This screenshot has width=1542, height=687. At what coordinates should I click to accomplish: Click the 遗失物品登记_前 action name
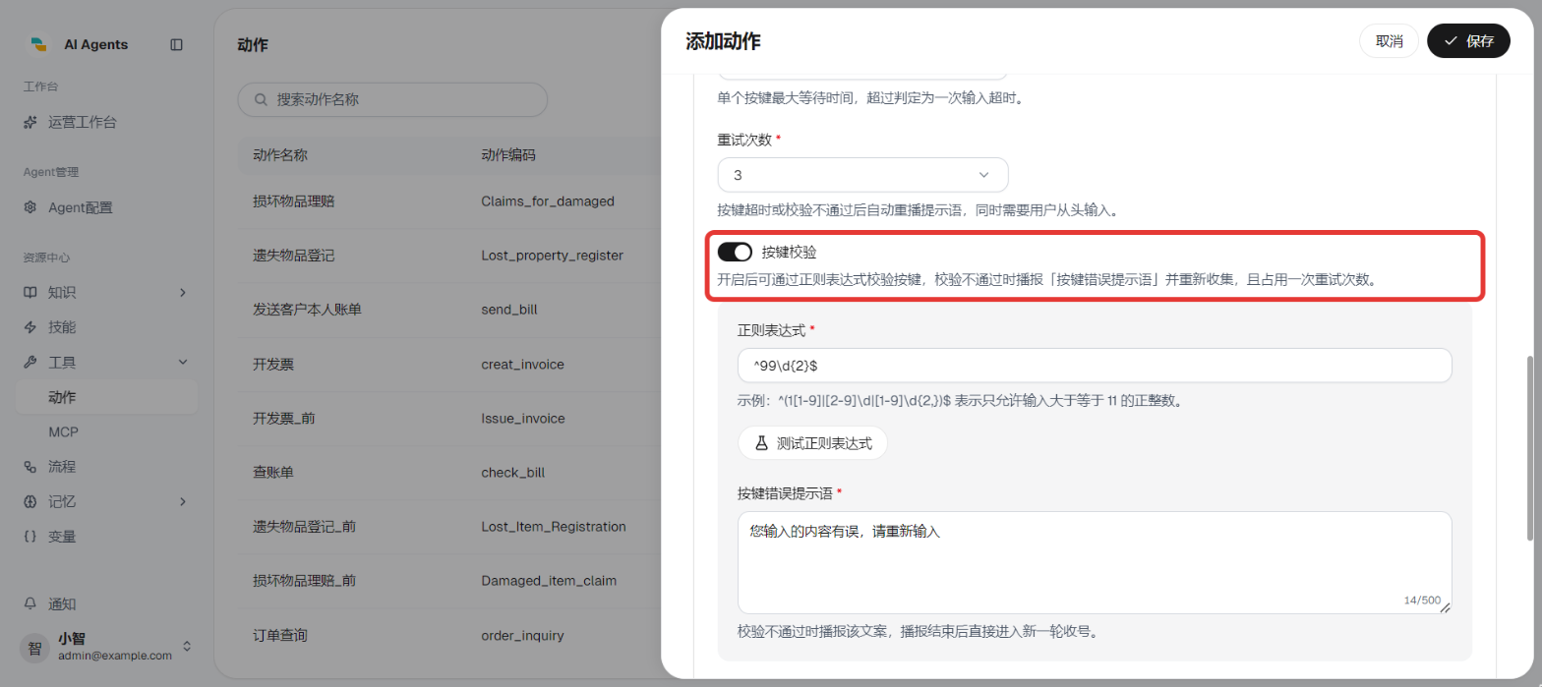(304, 527)
